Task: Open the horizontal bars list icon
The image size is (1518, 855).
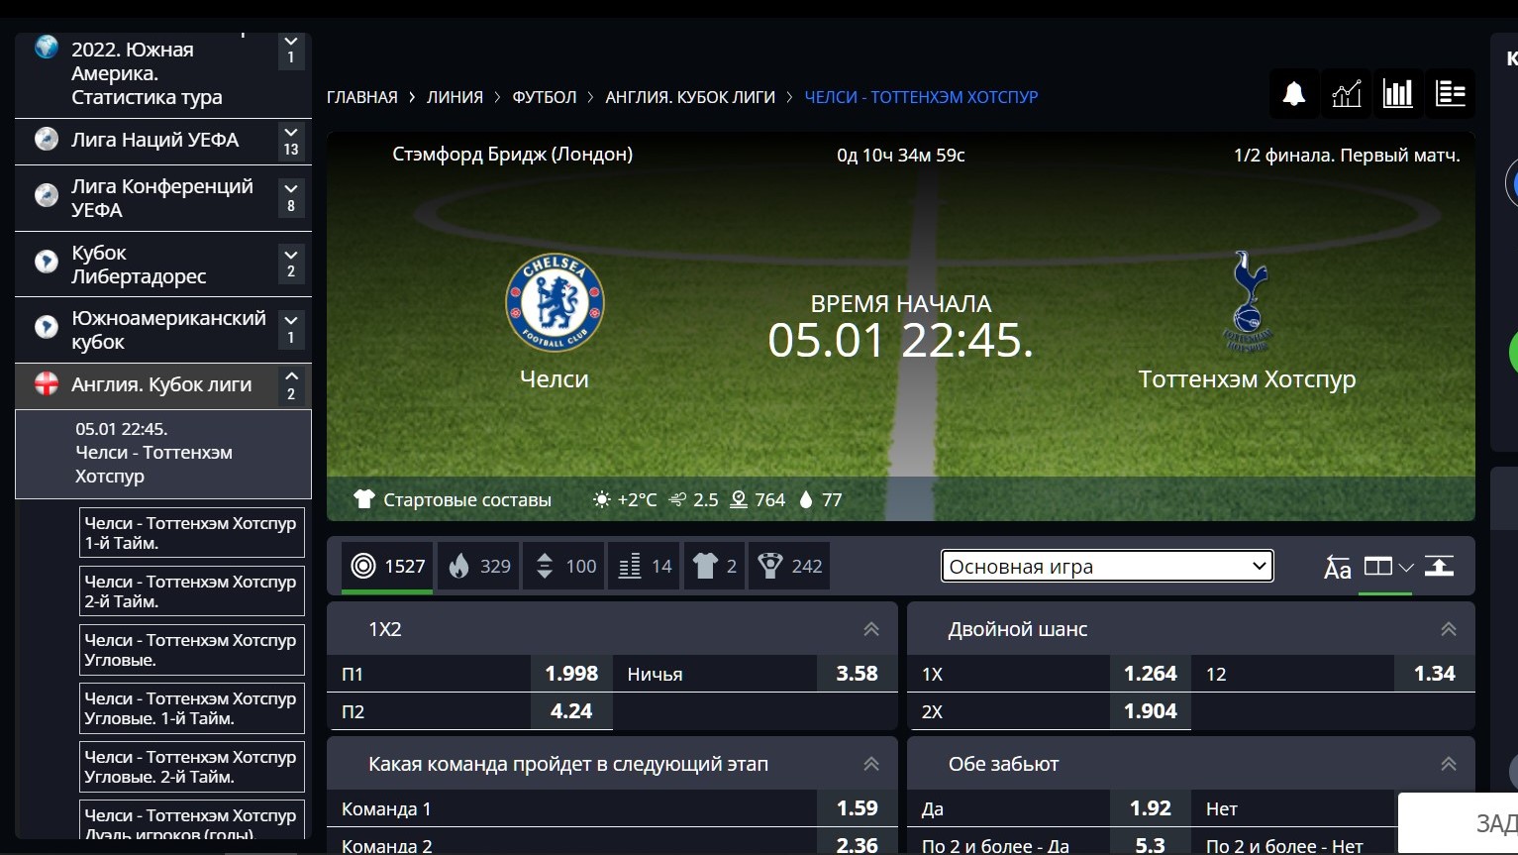Action: pos(1451,94)
